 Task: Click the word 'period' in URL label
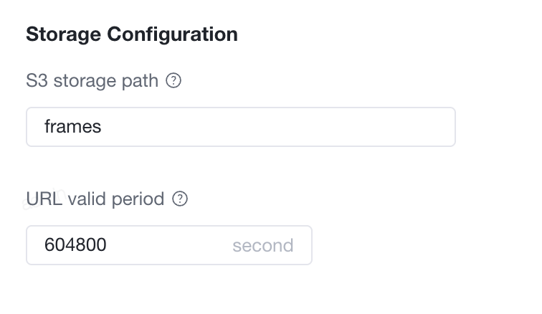point(138,199)
